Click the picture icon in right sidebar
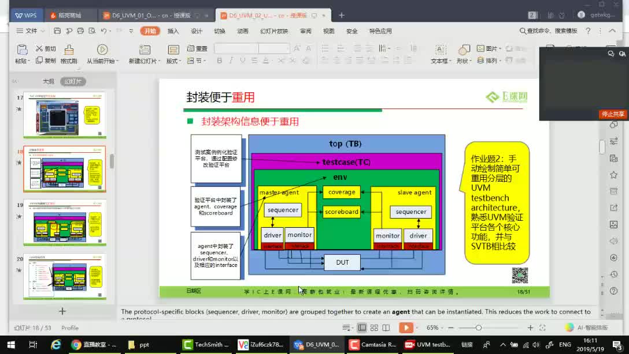Screen dimensions: 629x354 tap(613, 224)
